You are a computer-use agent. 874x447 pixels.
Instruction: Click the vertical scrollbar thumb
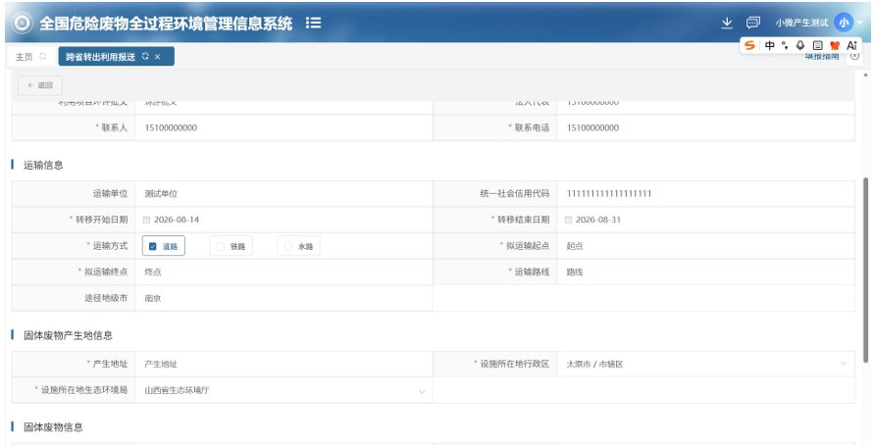[865, 271]
